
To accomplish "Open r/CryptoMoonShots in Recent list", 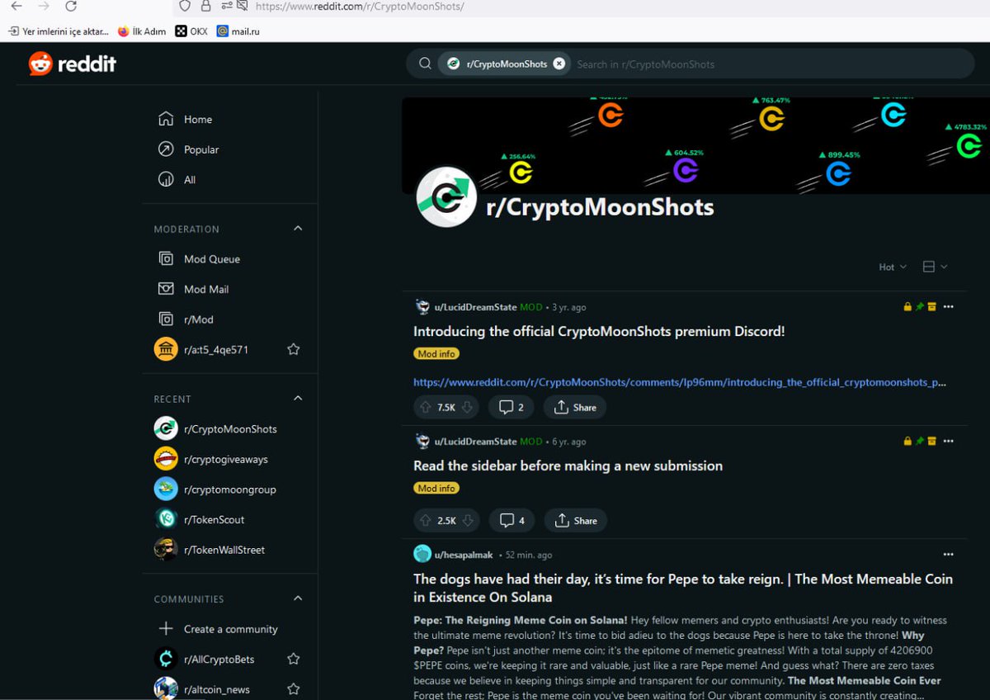I will 230,428.
